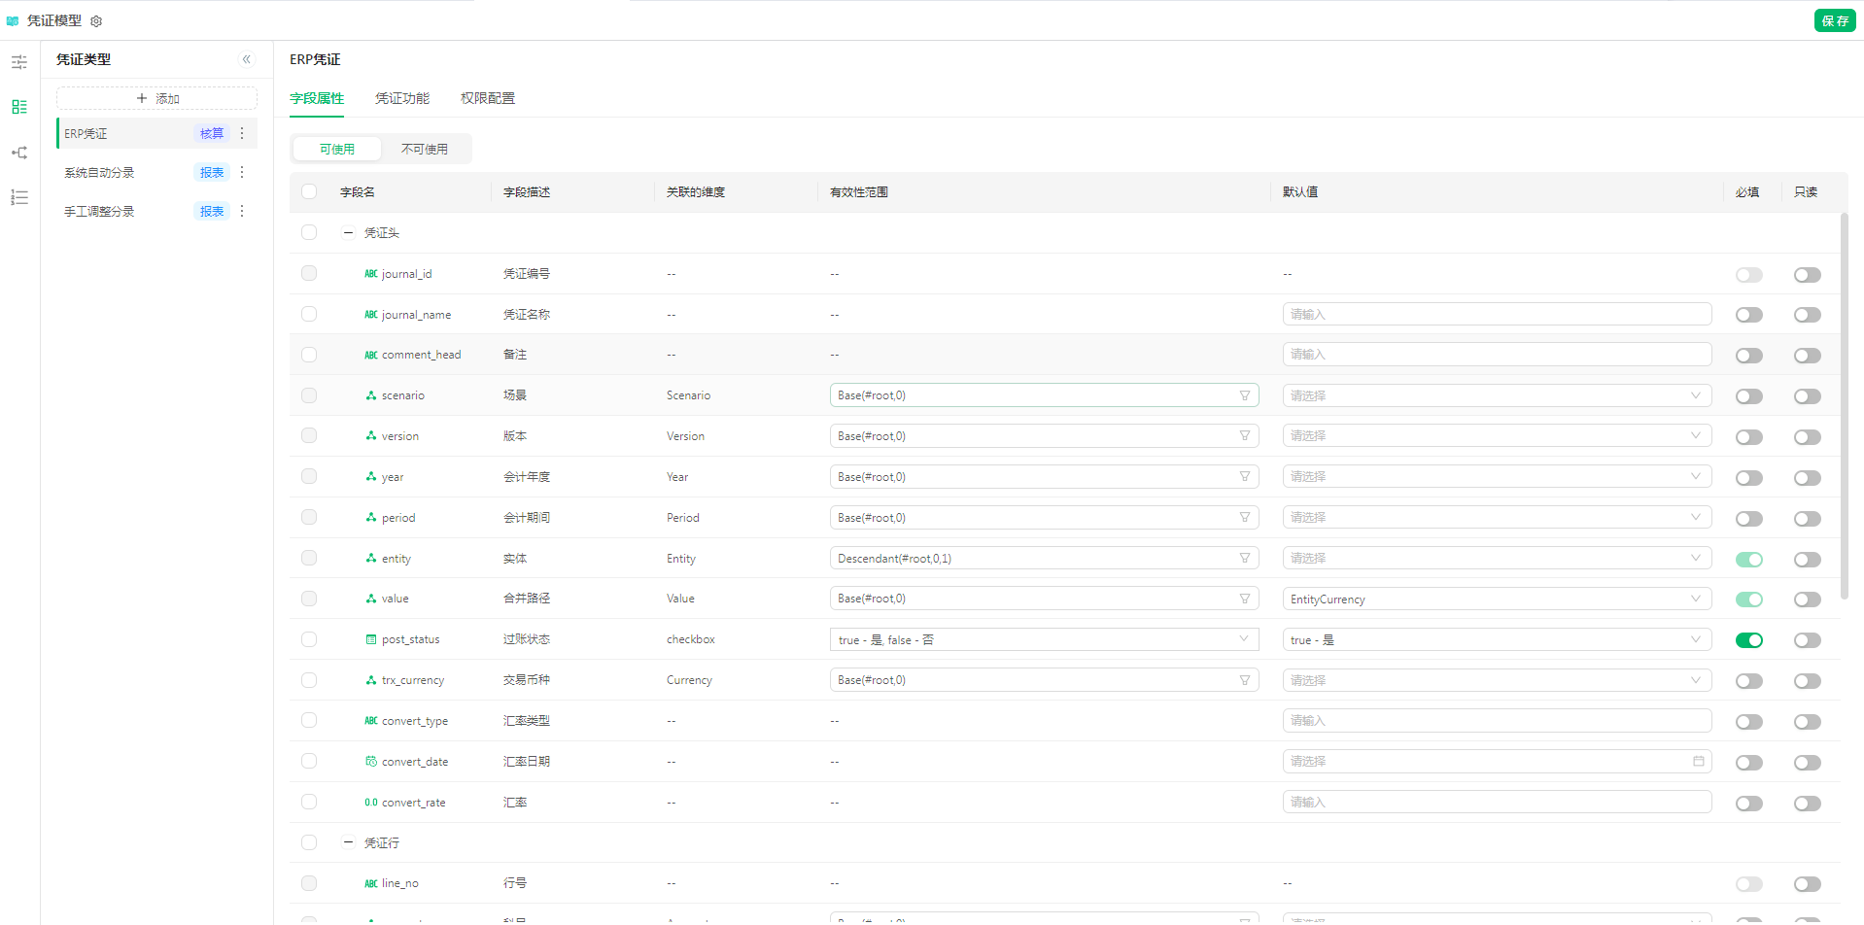Click the filter icon in entity validity range
Screen dimensions: 1864x925
(x=1244, y=559)
